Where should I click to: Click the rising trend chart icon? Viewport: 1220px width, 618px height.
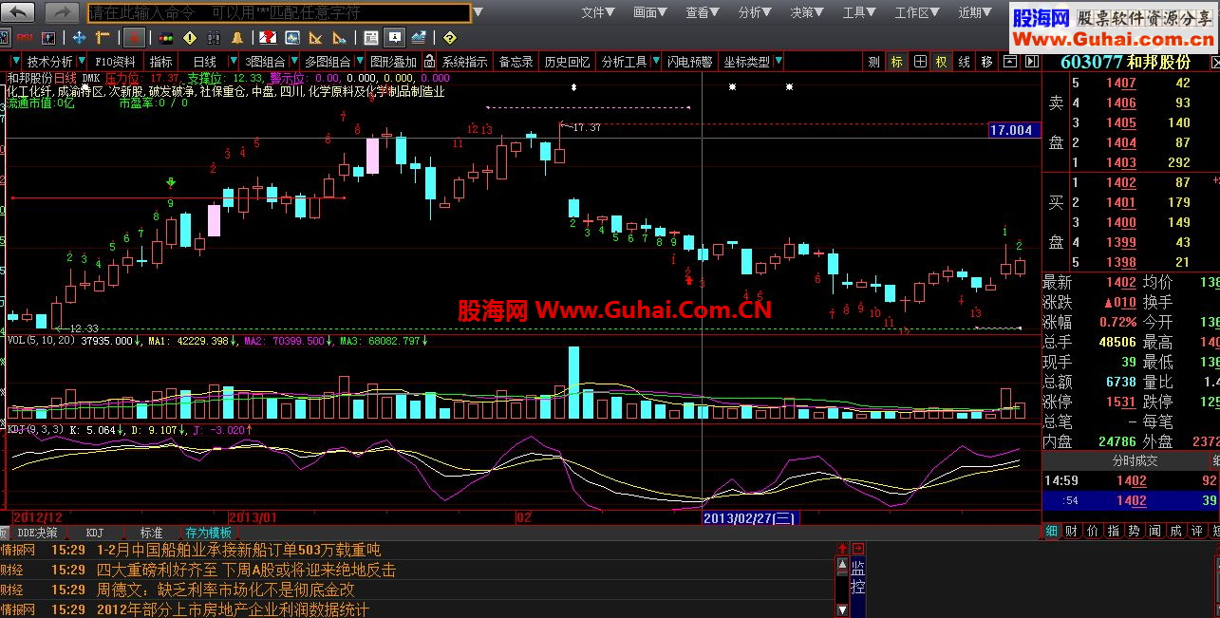[x=418, y=38]
